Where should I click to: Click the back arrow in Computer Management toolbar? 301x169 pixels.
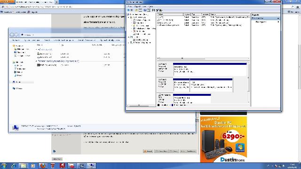coord(128,10)
